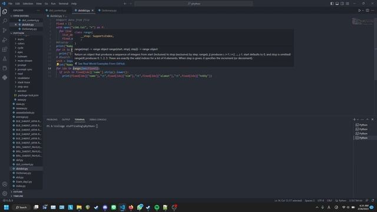The width and height of the screenshot is (377, 212).
Task: Click the command center search box
Action: 194,4
